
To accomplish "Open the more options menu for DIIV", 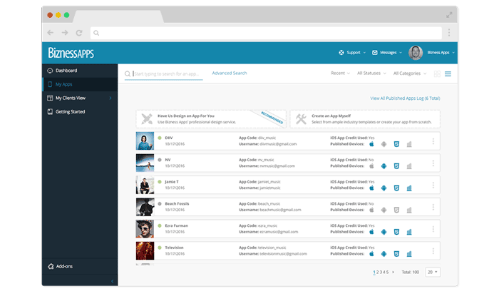I will coord(433,141).
